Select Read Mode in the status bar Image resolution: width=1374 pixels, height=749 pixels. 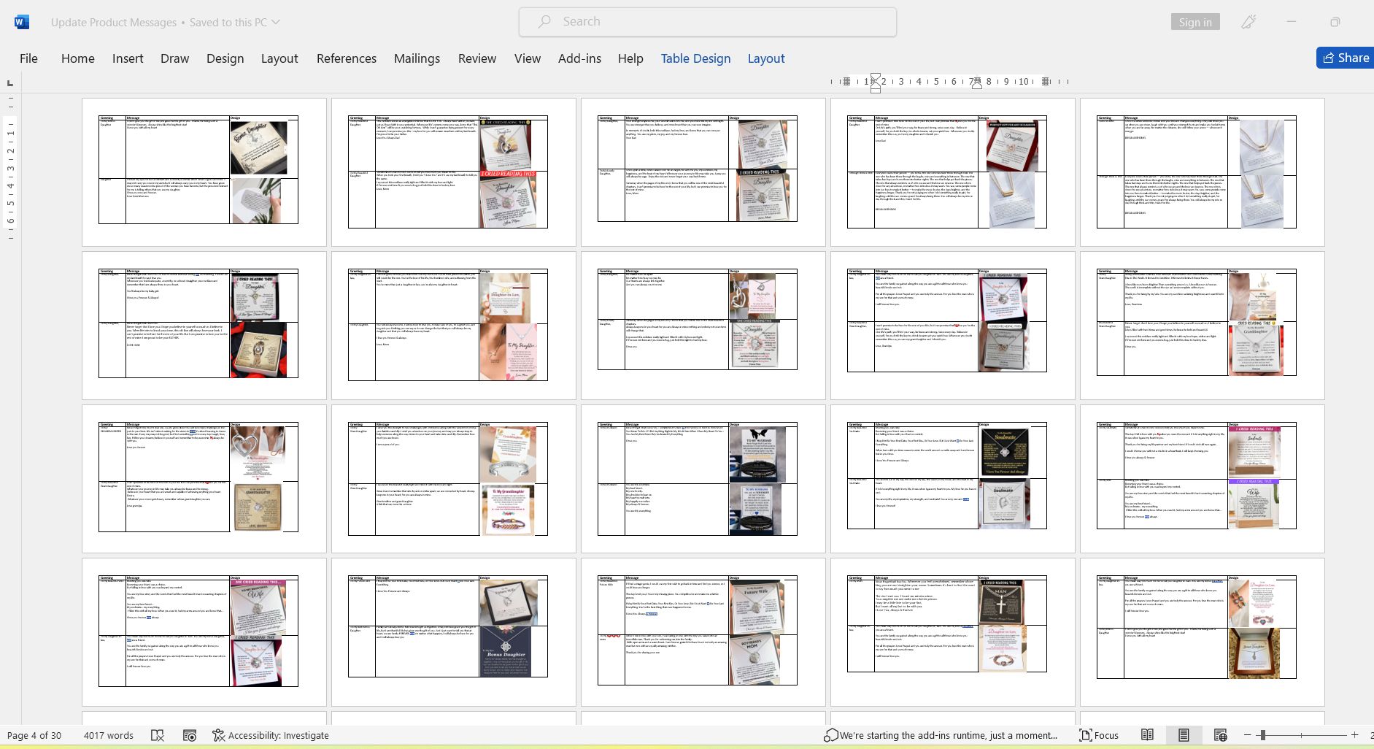1149,735
